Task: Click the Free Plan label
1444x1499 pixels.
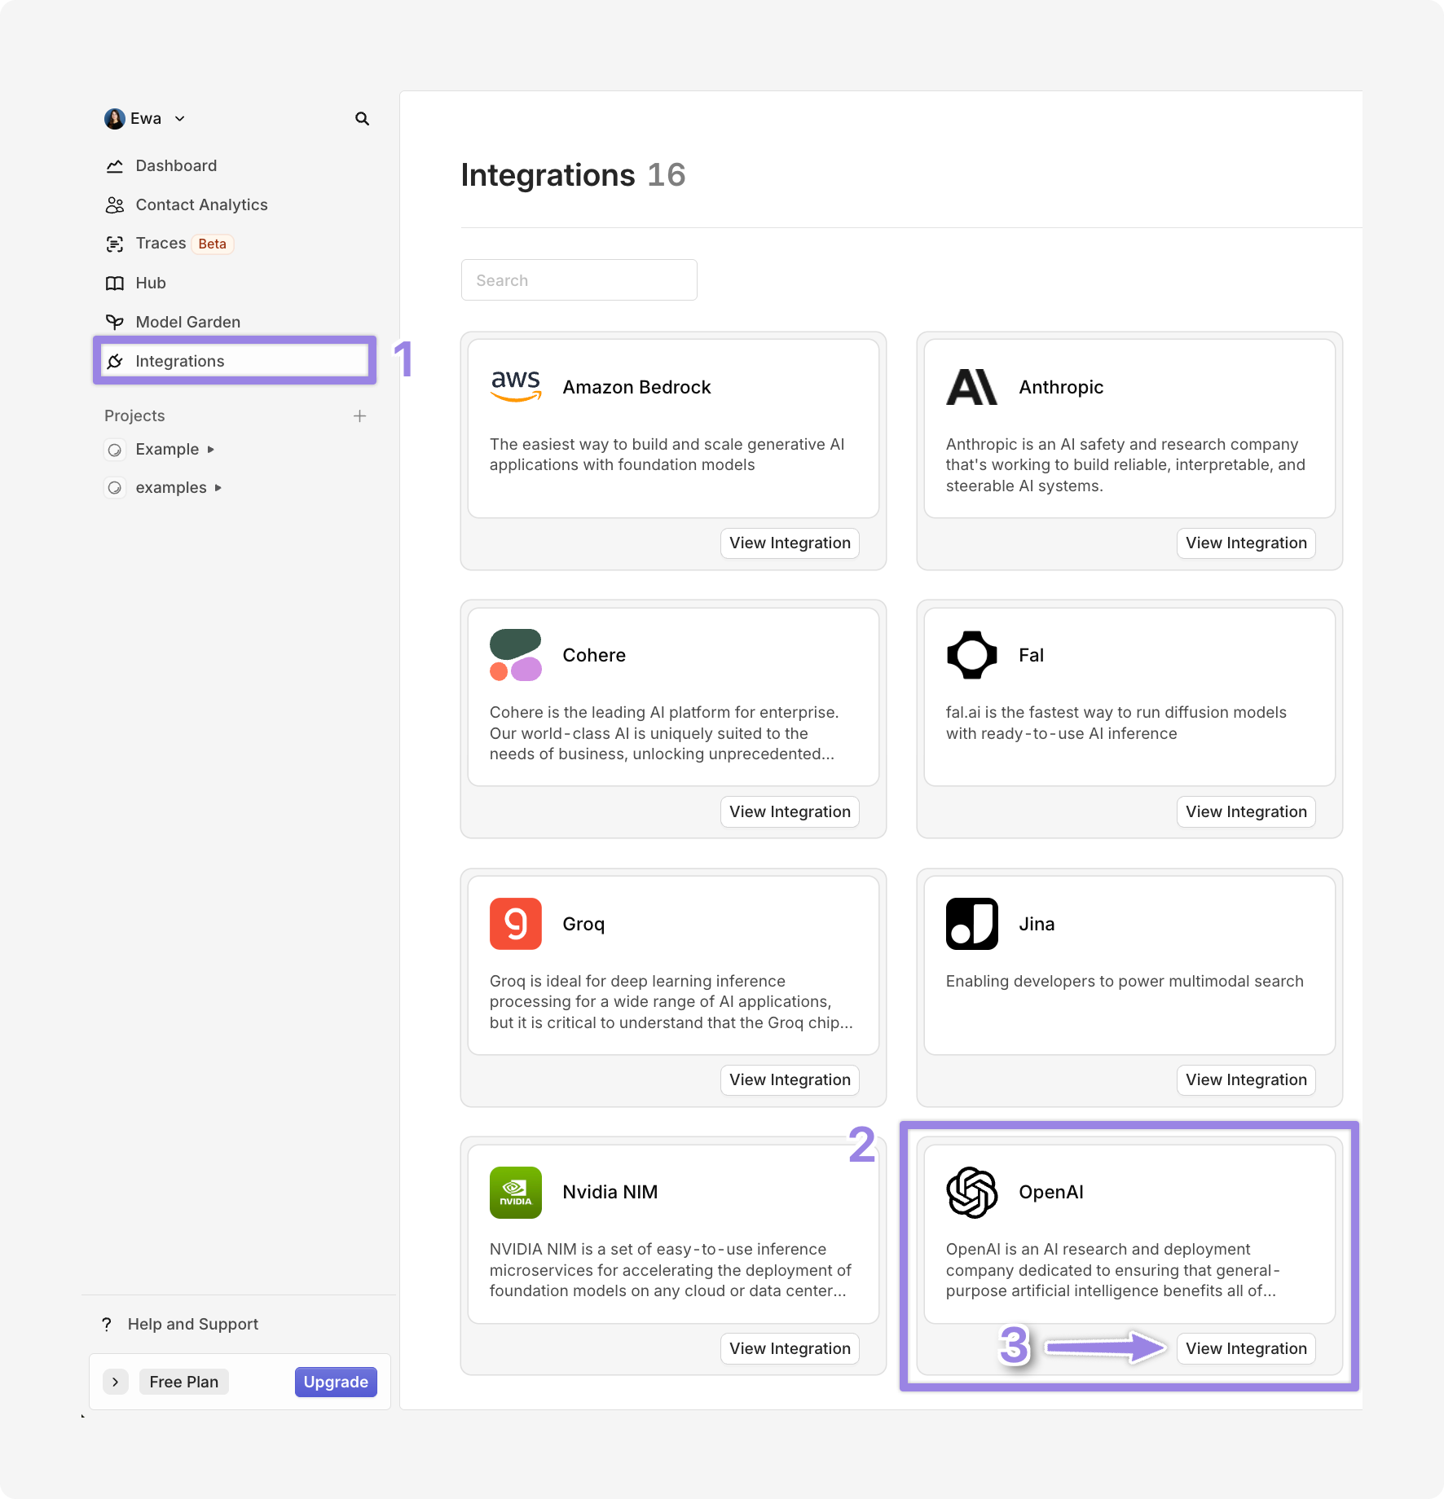Action: tap(184, 1383)
